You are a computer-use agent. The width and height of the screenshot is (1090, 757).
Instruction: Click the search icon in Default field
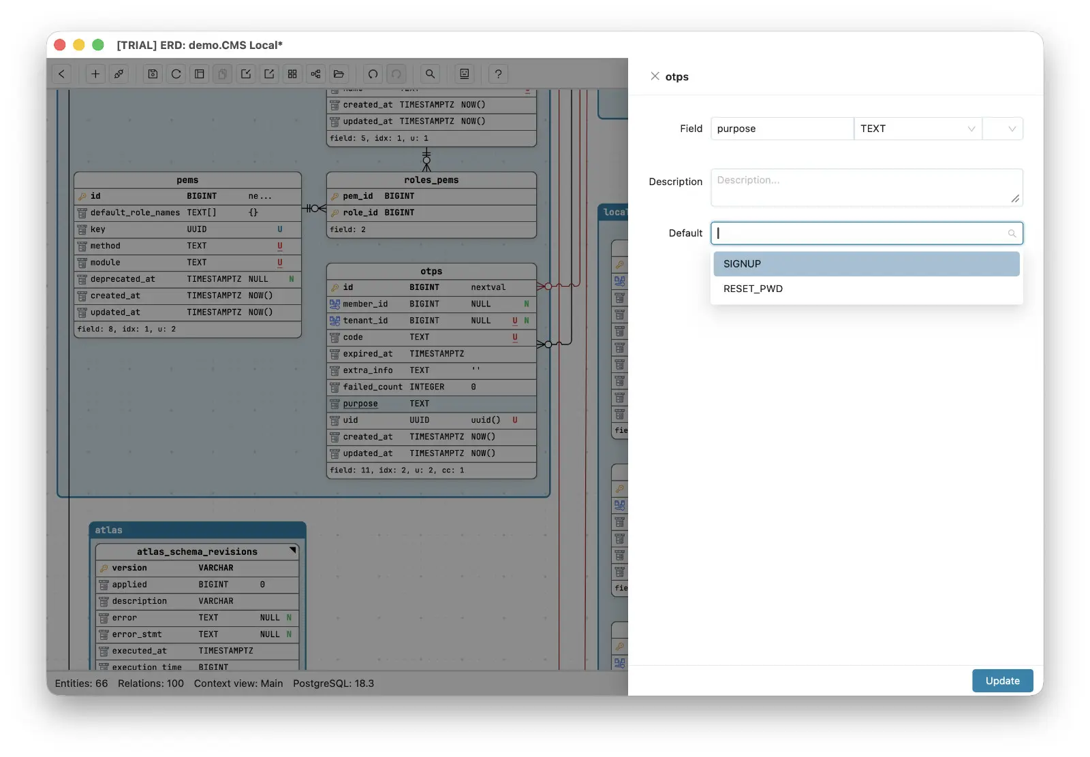click(x=1012, y=233)
